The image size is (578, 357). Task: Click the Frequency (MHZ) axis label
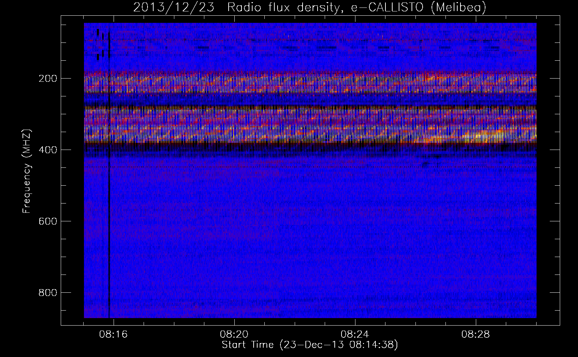coord(27,171)
